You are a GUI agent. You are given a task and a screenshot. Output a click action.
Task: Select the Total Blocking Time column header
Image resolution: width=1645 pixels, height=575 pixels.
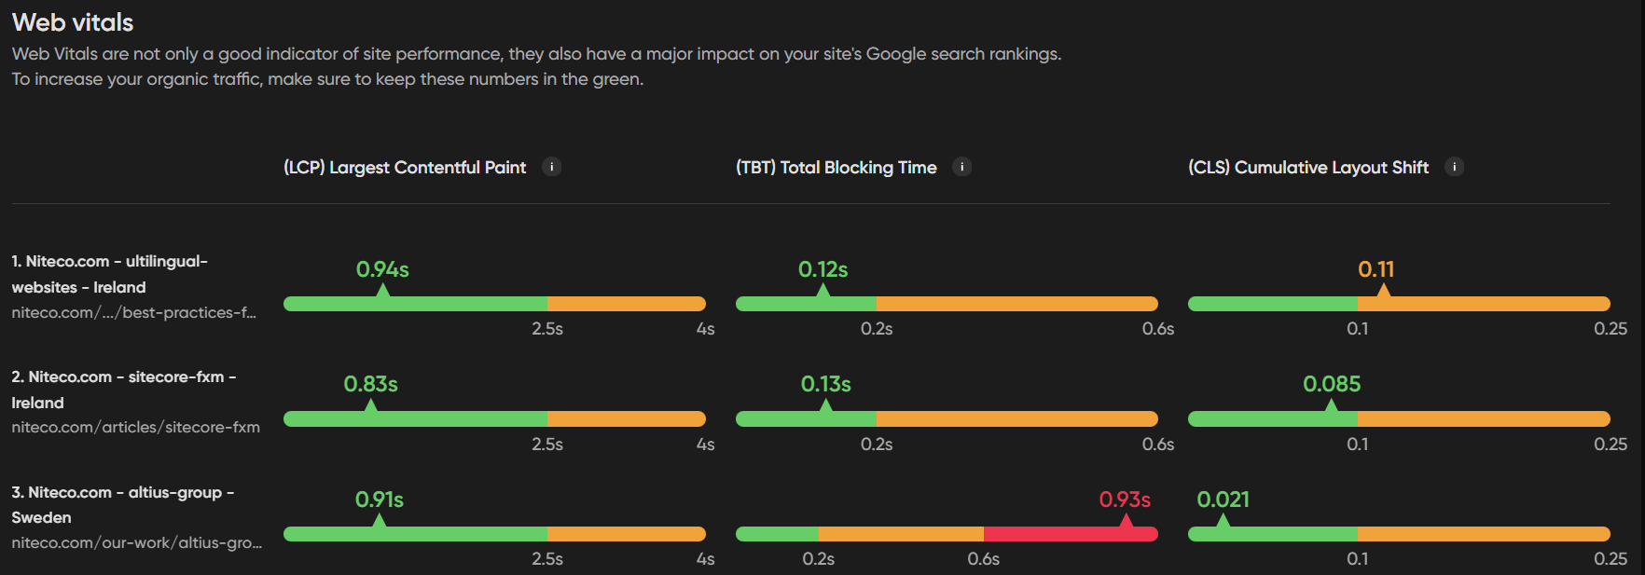pos(835,167)
